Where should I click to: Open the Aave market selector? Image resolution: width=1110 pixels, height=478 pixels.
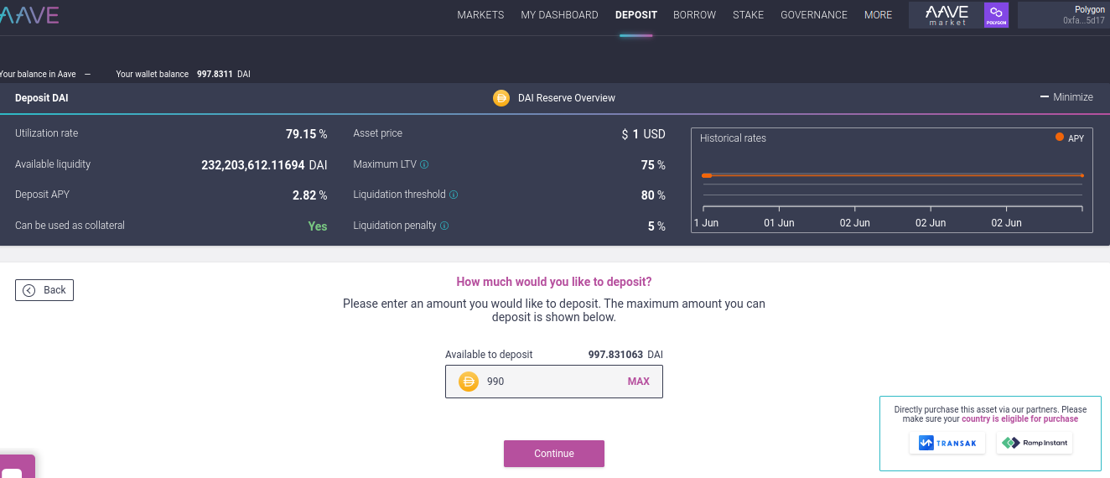pyautogui.click(x=947, y=14)
